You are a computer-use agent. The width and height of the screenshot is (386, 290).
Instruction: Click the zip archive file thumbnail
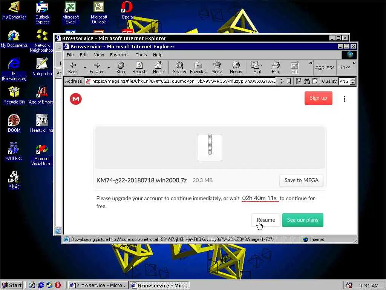point(210,148)
